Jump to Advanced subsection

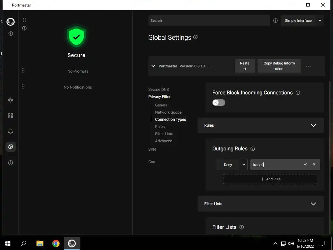[164, 141]
